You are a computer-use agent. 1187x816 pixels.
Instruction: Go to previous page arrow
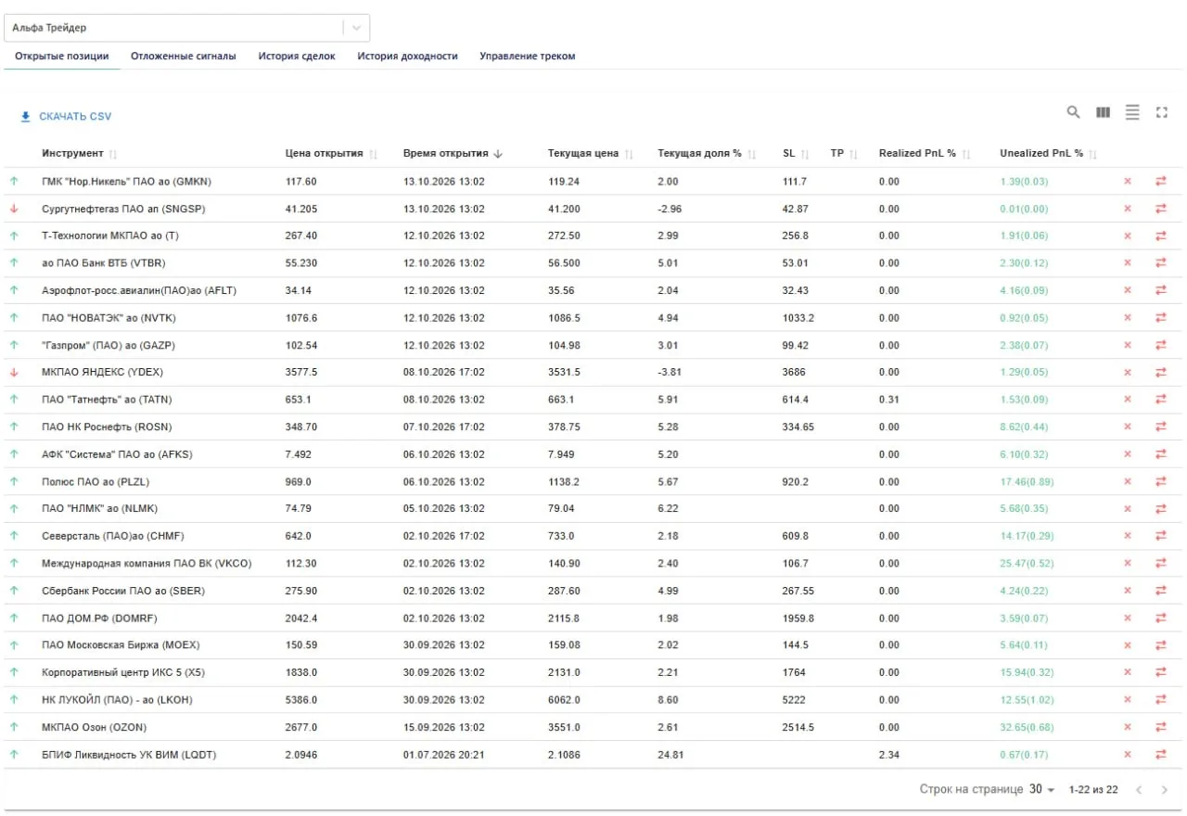pos(1139,790)
